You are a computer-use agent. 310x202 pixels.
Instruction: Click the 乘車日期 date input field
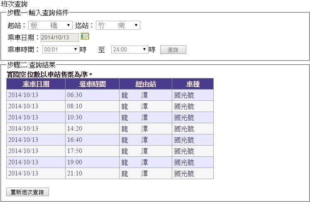pos(60,37)
